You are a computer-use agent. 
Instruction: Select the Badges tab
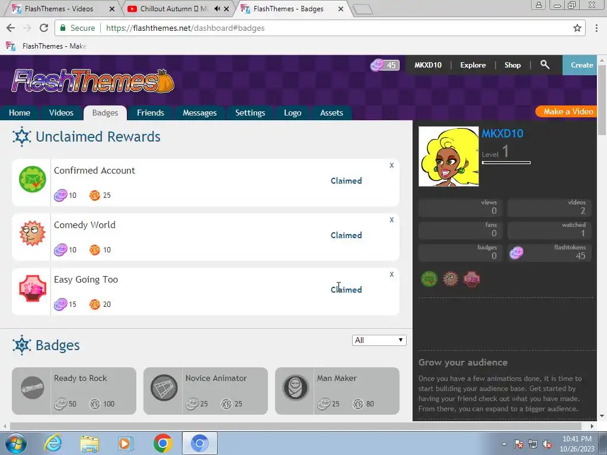click(106, 113)
